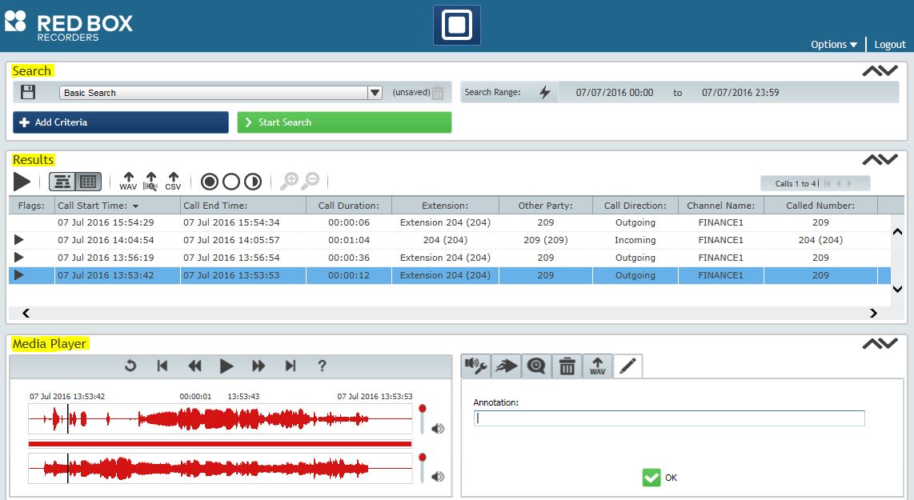Screen dimensions: 914x500
Task: Click the Annotation text input field
Action: 669,418
